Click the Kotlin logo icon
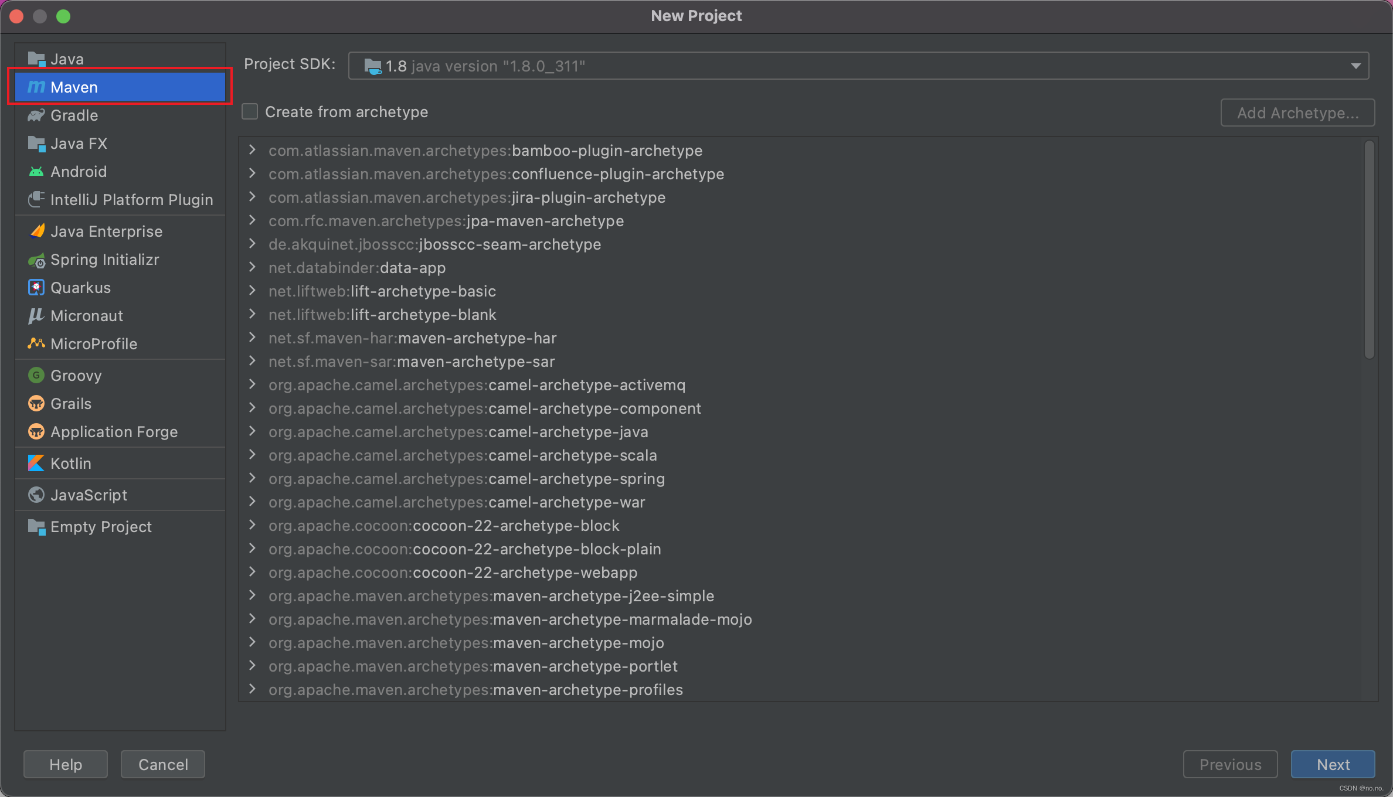 36,464
